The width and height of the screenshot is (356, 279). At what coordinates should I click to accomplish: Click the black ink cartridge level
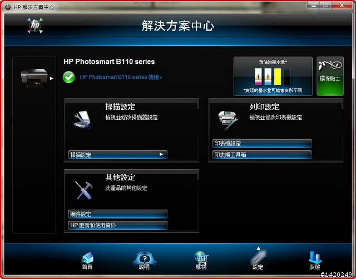pos(287,77)
